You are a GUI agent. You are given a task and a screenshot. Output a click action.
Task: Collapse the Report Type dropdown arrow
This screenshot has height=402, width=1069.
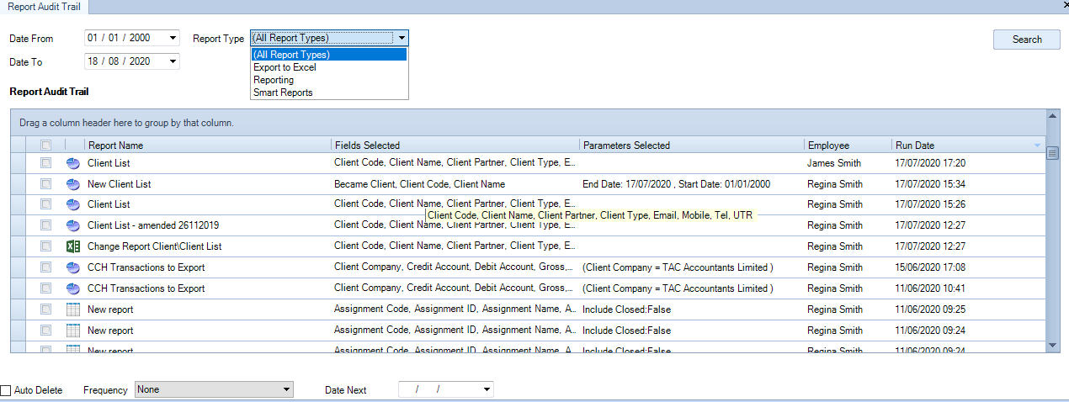tap(402, 38)
